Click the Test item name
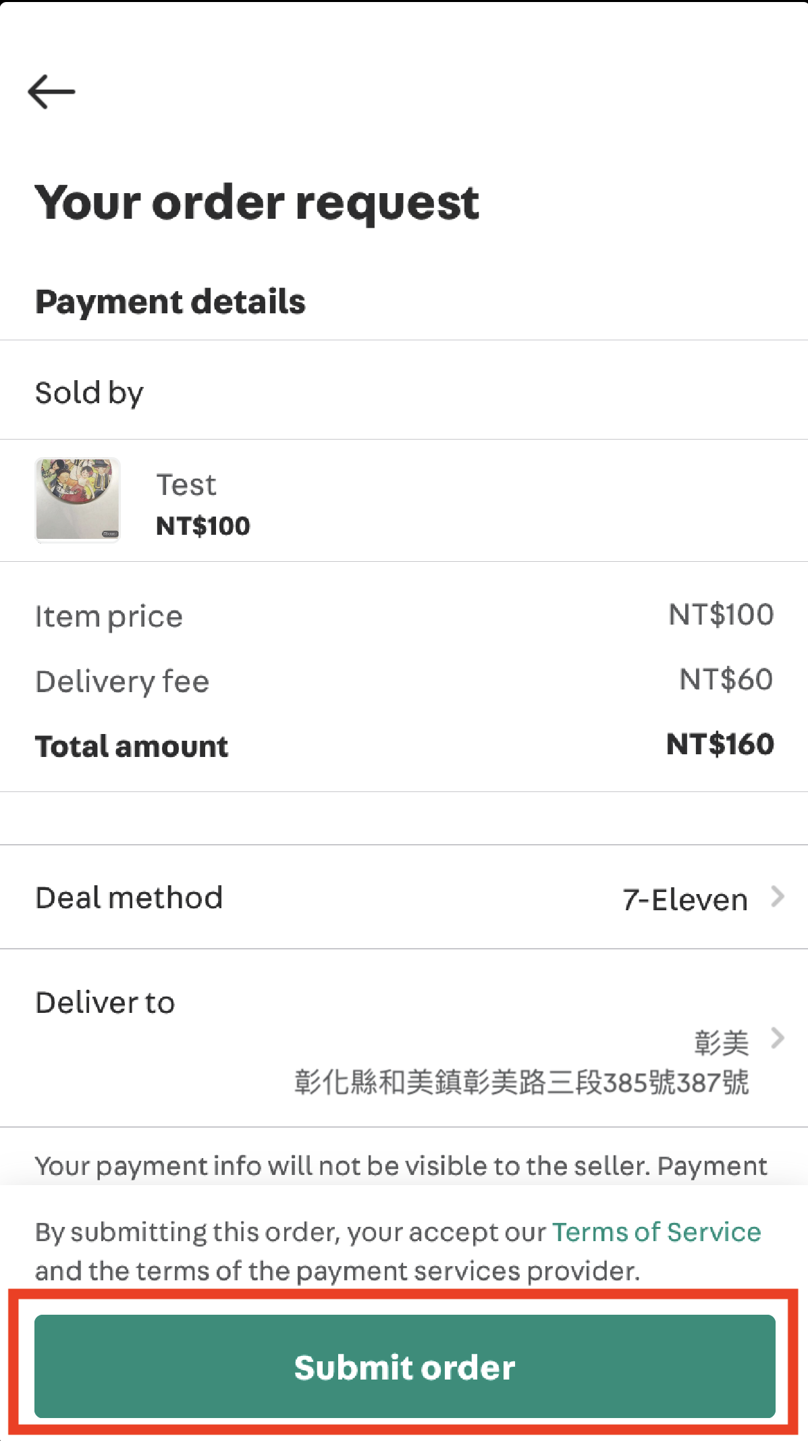This screenshot has width=808, height=1441. pyautogui.click(x=186, y=485)
